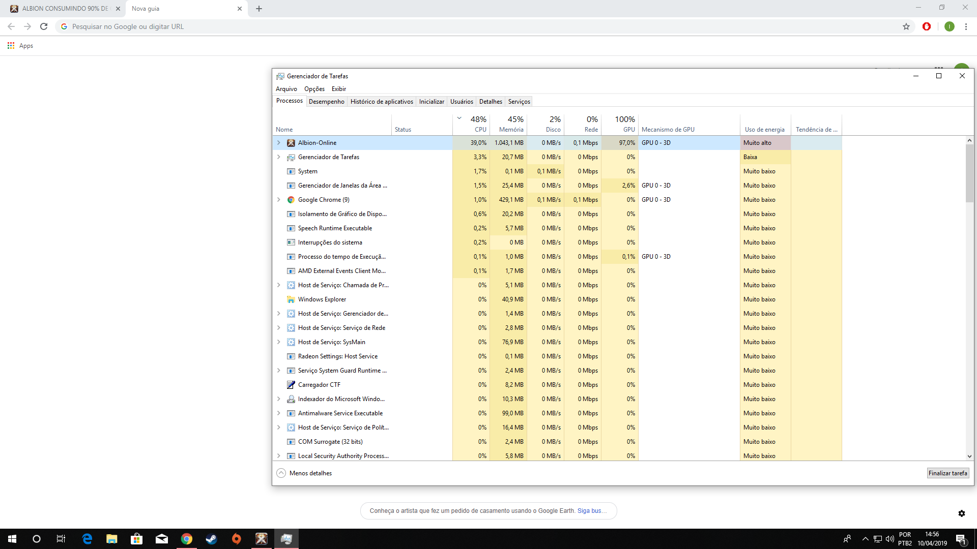Open the Arquivo menu
This screenshot has height=549, width=977.
pos(286,89)
